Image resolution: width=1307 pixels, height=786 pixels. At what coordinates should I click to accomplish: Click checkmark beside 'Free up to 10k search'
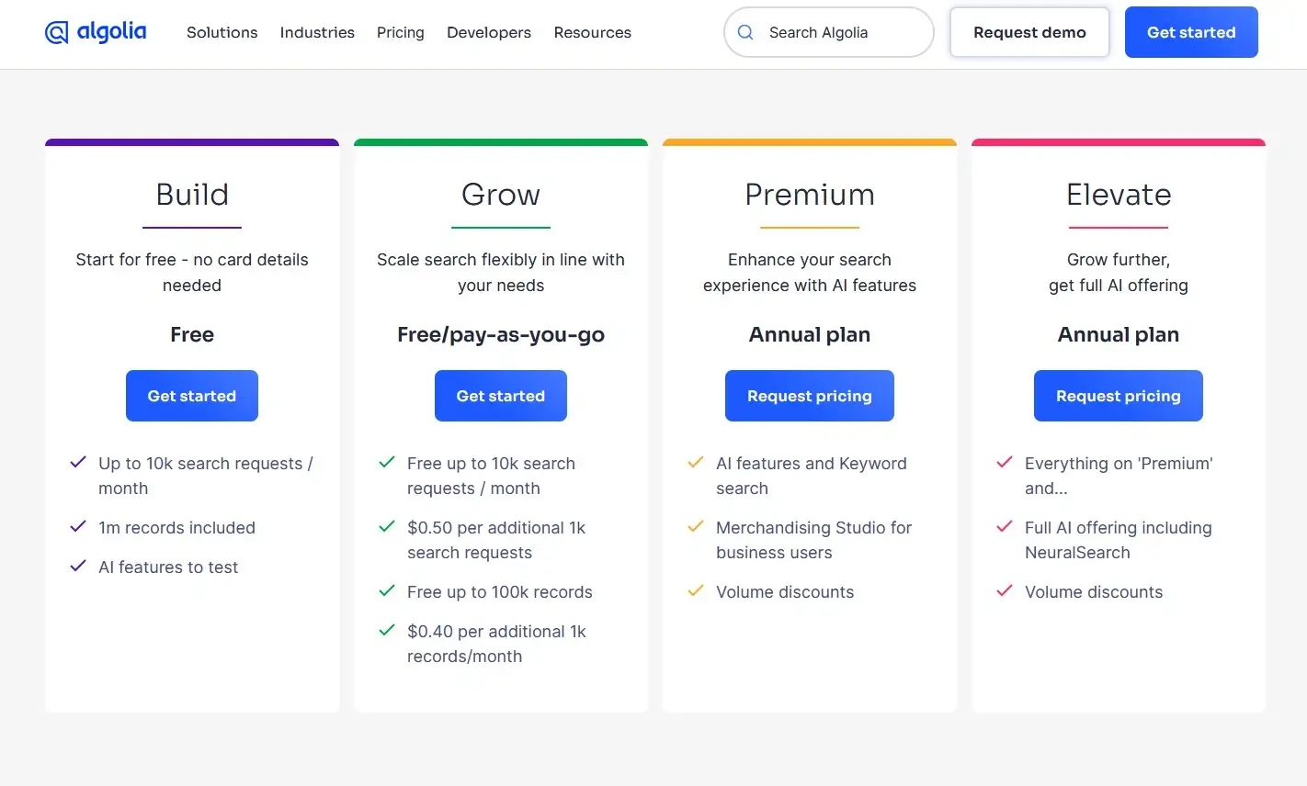point(387,462)
